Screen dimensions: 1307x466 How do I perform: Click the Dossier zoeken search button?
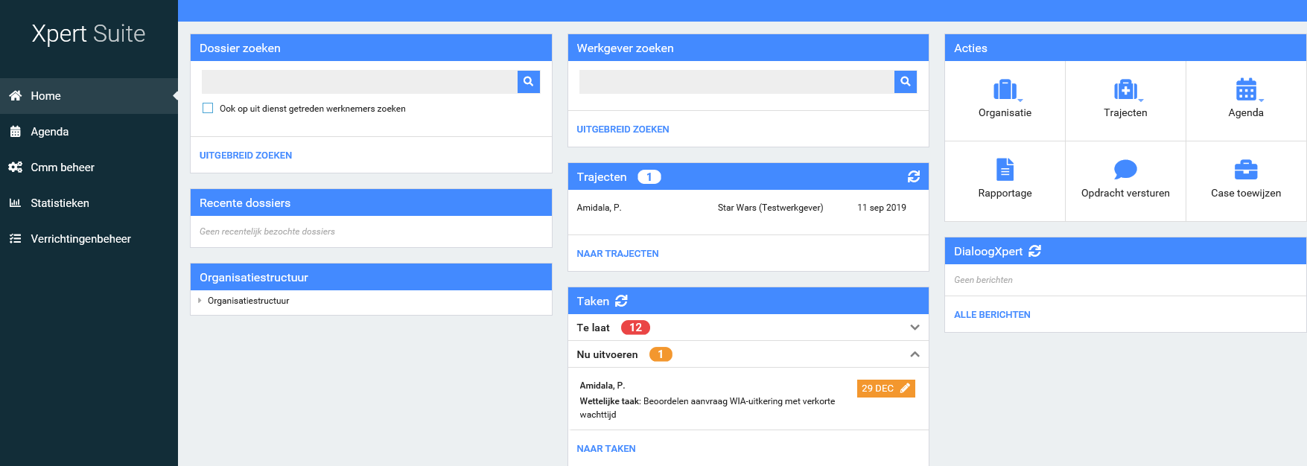tap(528, 82)
